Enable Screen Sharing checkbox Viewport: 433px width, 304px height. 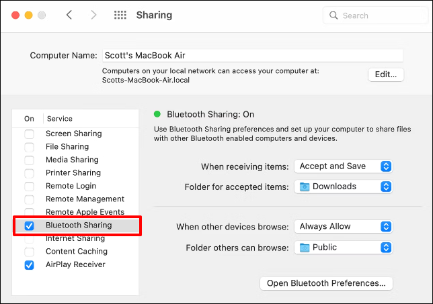point(29,134)
